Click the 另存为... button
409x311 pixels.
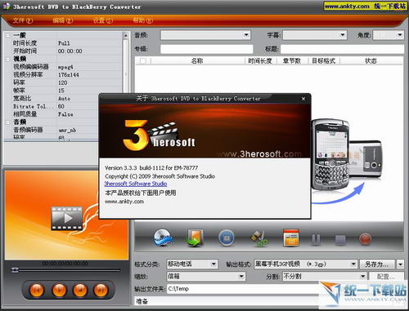pyautogui.click(x=378, y=264)
